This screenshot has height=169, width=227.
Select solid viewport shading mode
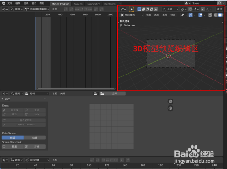(220, 15)
